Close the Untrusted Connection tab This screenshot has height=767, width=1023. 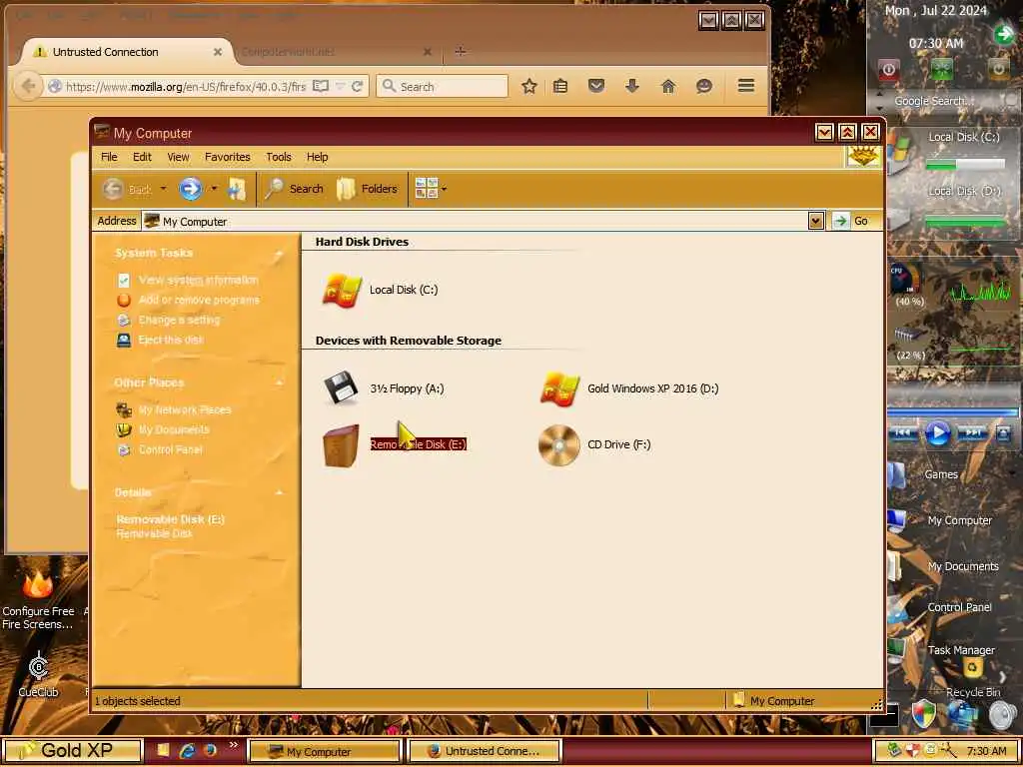[218, 52]
